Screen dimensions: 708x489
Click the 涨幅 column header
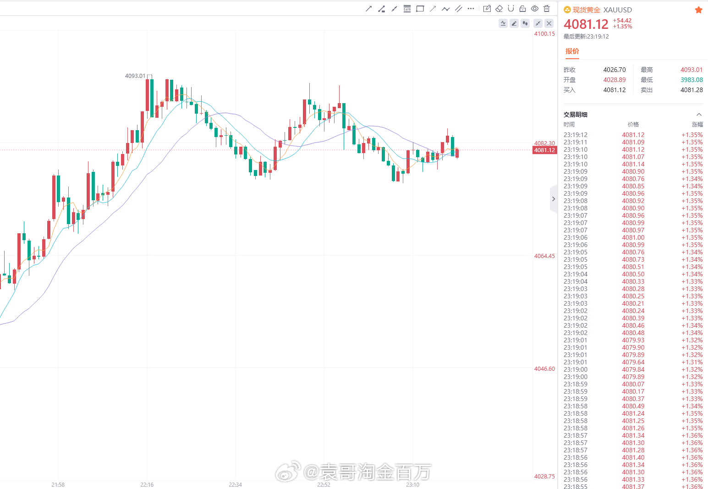pos(697,125)
